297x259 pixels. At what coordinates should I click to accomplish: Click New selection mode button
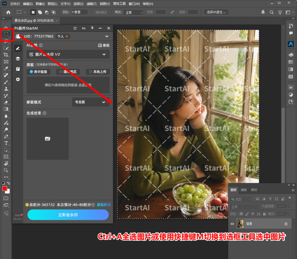(33, 12)
